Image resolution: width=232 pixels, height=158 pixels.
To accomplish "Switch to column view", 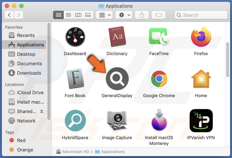I will point(78,15).
